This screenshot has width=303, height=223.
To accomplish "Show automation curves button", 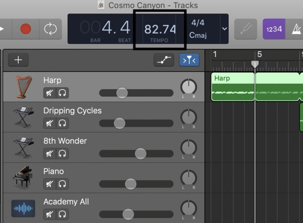I will click(164, 60).
